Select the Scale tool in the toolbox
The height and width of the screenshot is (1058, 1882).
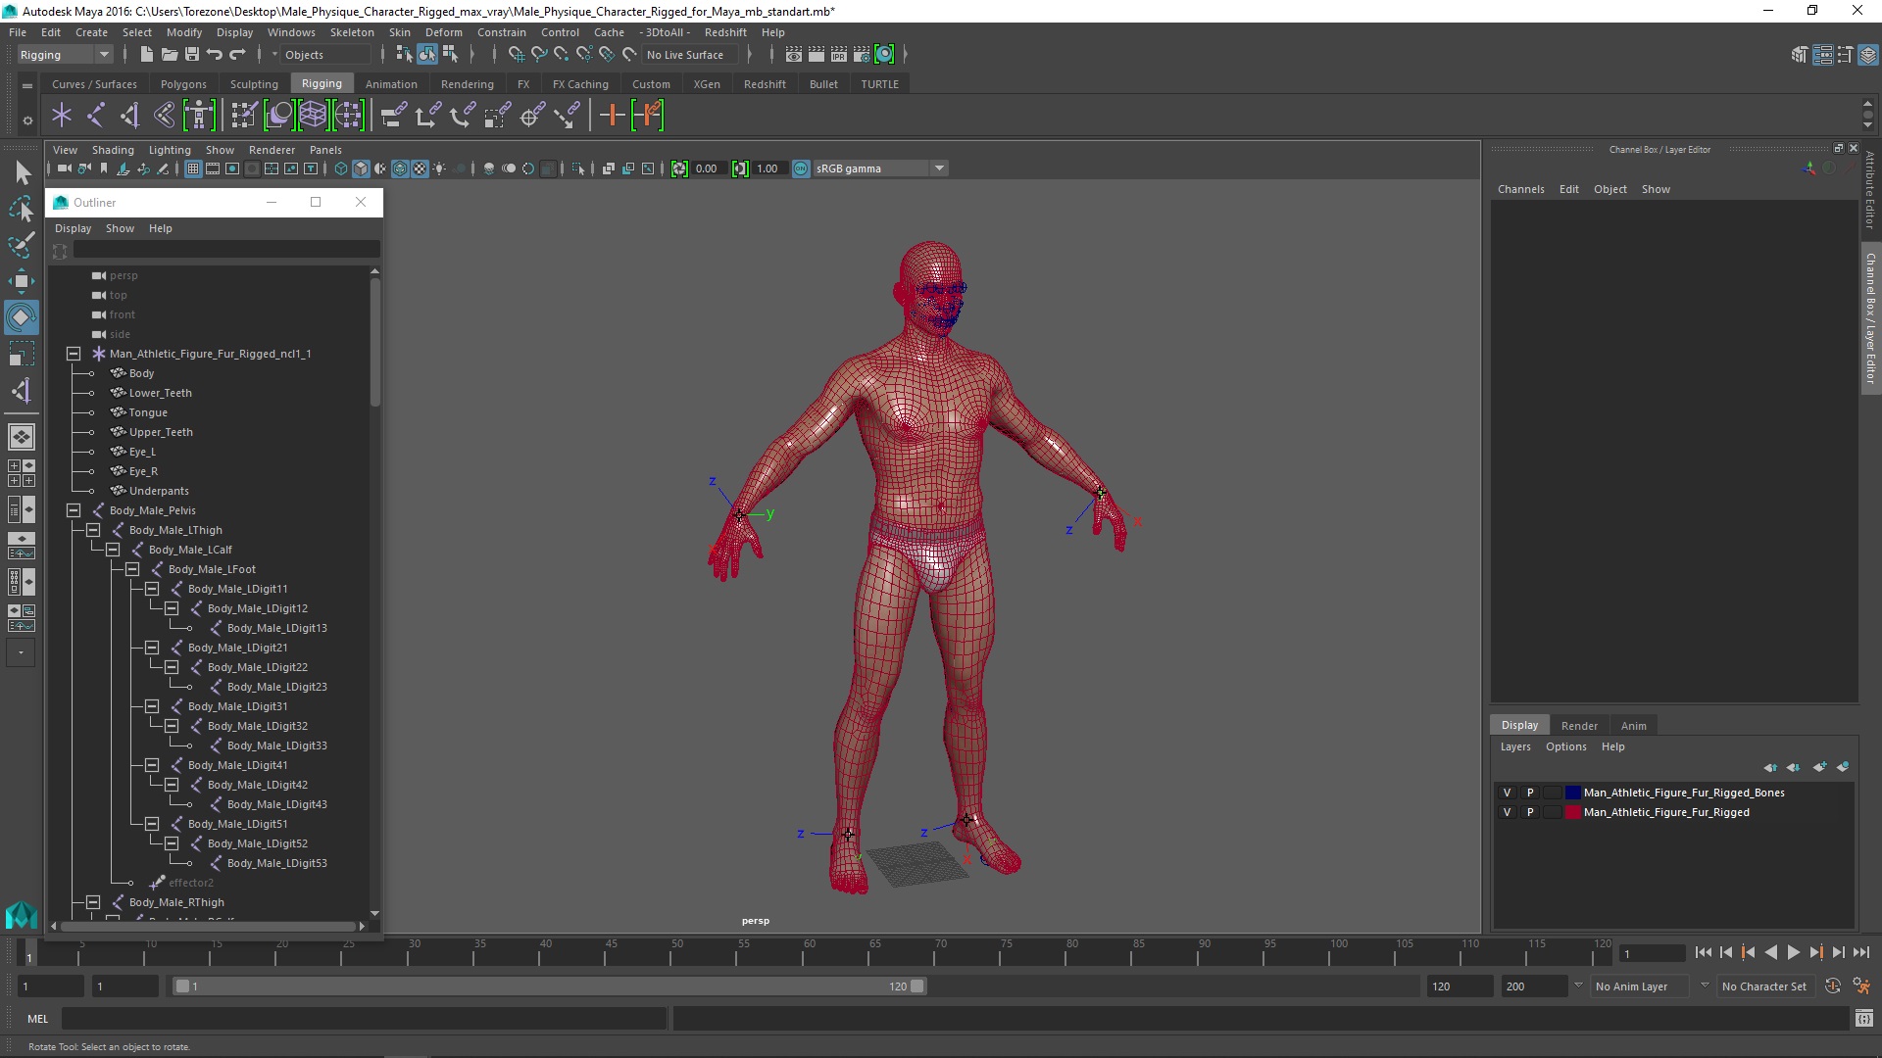[x=21, y=354]
